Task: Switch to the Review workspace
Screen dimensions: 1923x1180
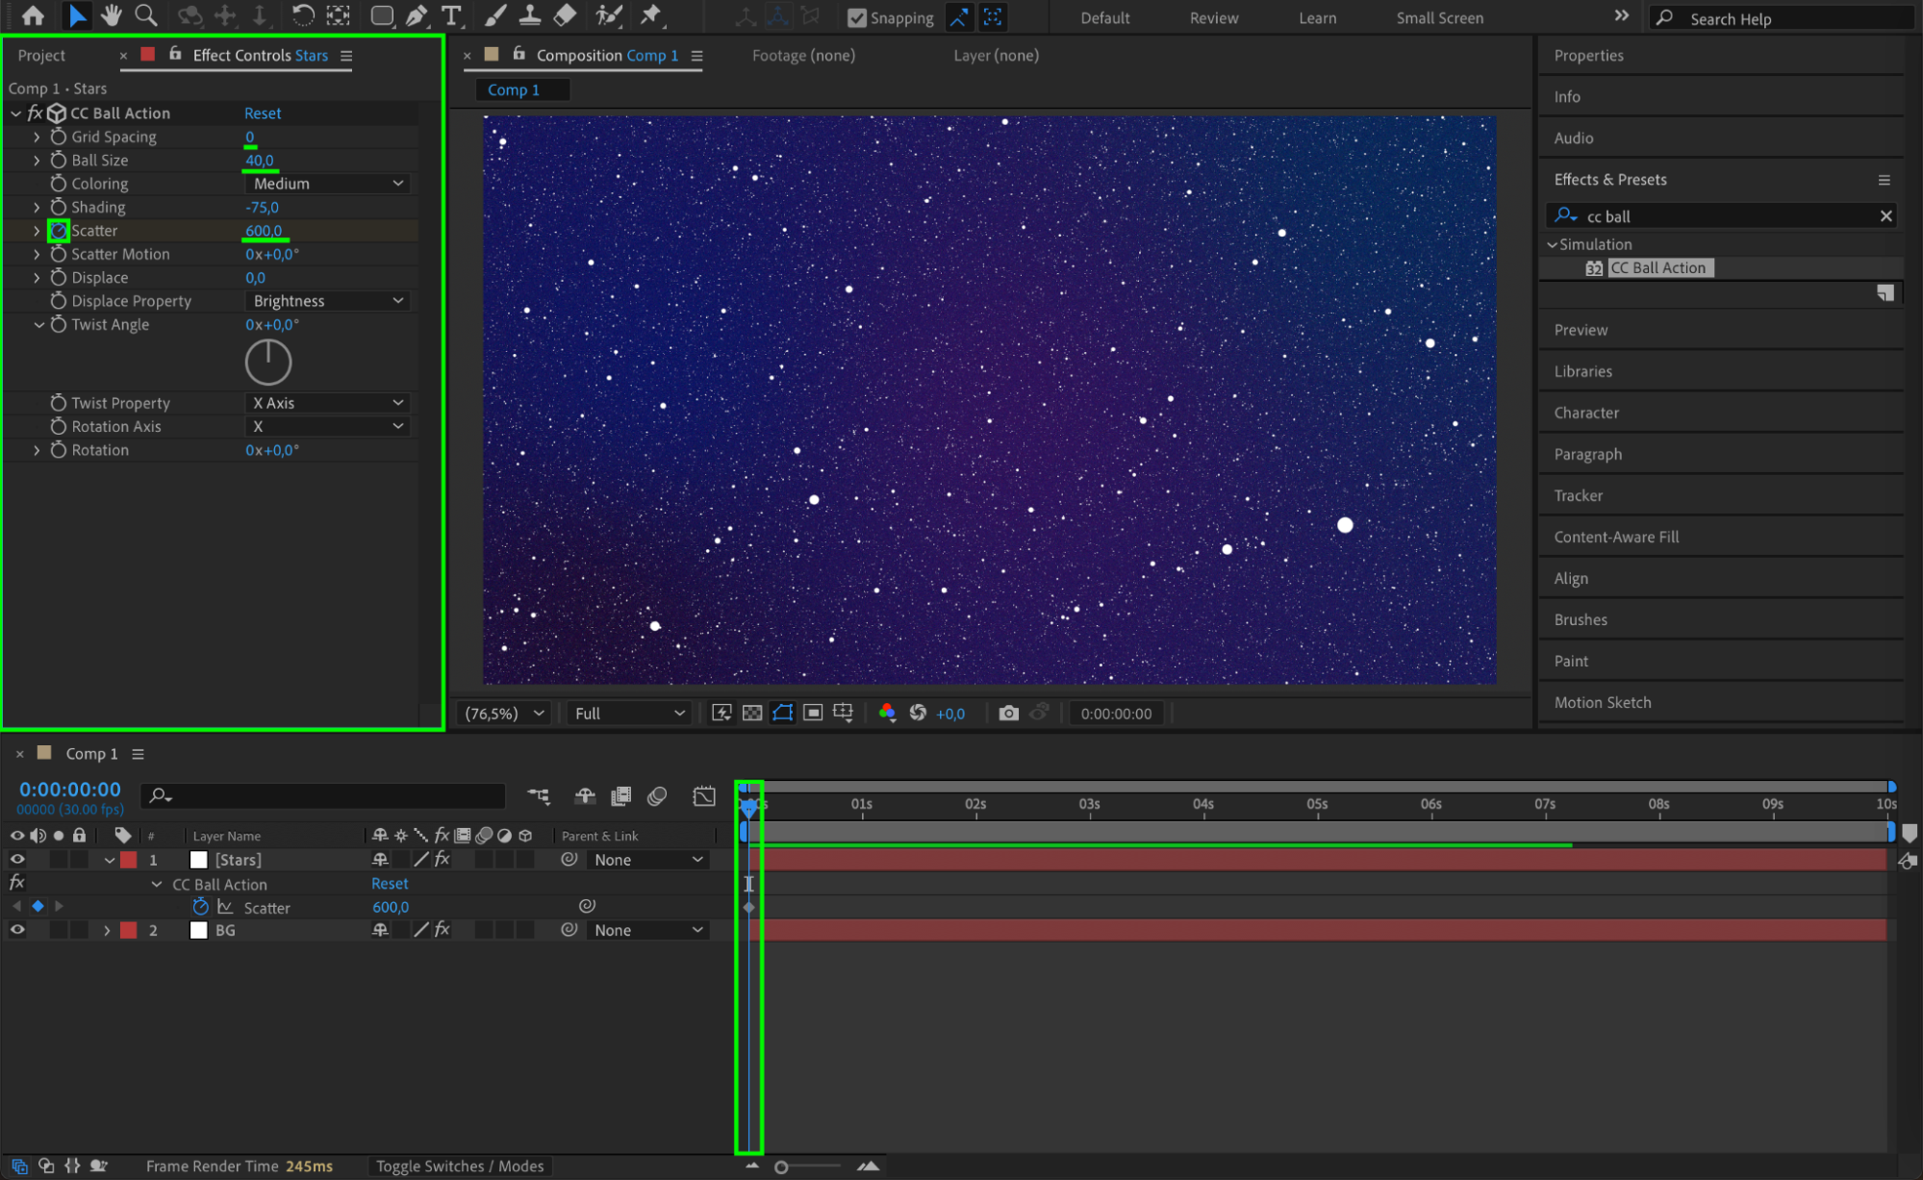Action: coord(1213,18)
